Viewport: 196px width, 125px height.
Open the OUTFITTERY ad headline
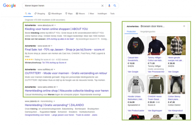(66, 73)
